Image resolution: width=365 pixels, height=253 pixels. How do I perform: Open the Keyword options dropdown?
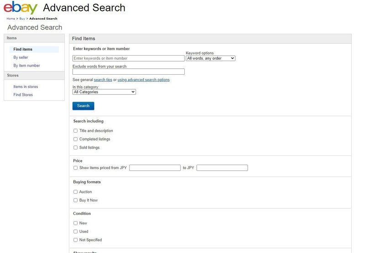click(x=210, y=58)
